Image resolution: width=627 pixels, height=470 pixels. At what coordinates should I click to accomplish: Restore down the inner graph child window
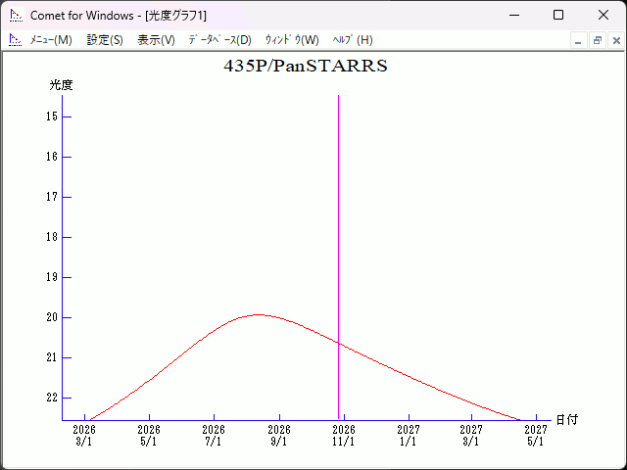[597, 40]
